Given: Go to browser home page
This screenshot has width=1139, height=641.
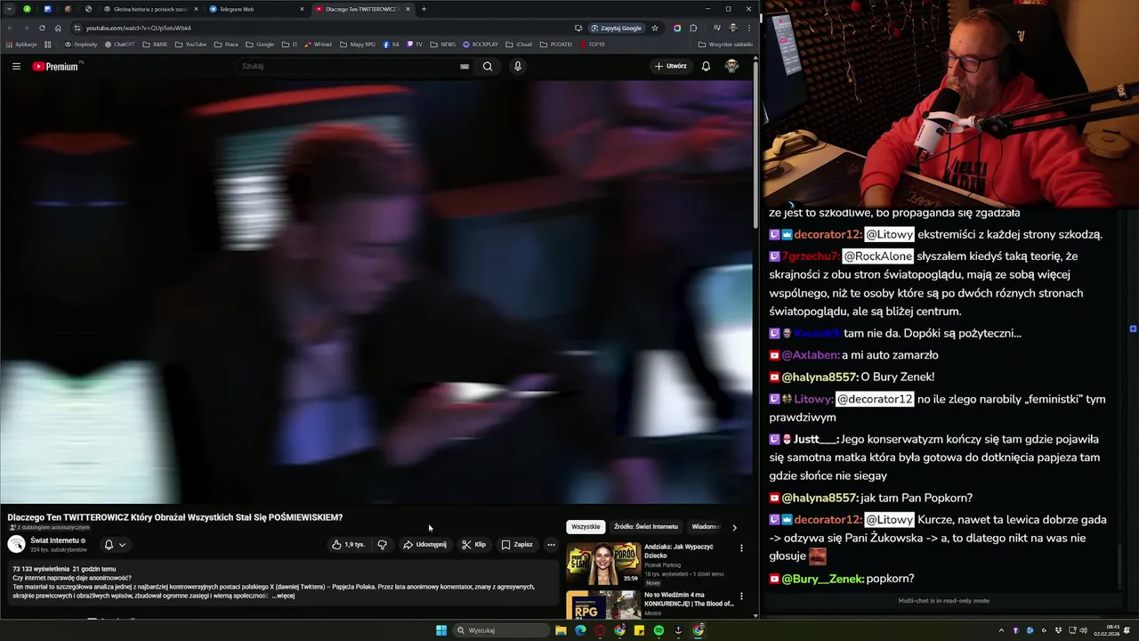Looking at the screenshot, I should [58, 28].
